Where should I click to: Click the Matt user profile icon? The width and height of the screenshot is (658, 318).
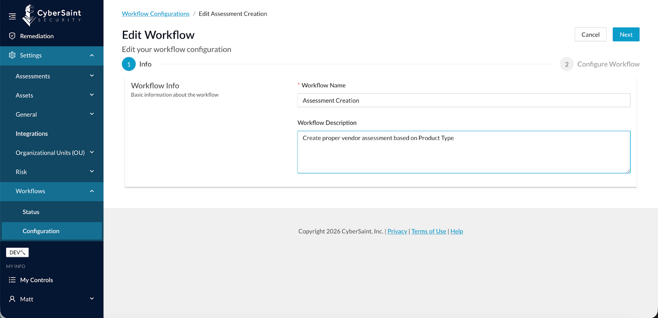12,299
